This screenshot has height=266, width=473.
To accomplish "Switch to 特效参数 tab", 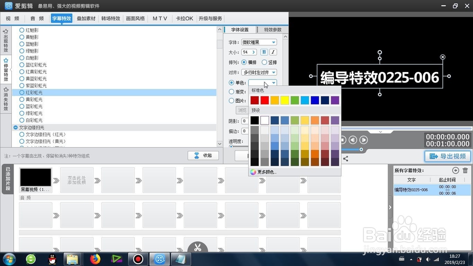I will coord(273,30).
